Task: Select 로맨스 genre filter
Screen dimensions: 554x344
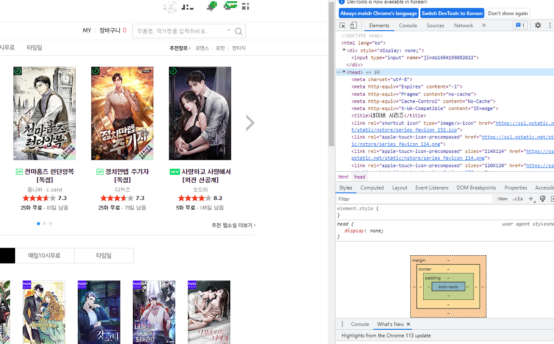Action: tap(202, 48)
